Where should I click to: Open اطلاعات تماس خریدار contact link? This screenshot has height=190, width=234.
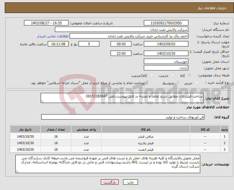click(x=53, y=36)
